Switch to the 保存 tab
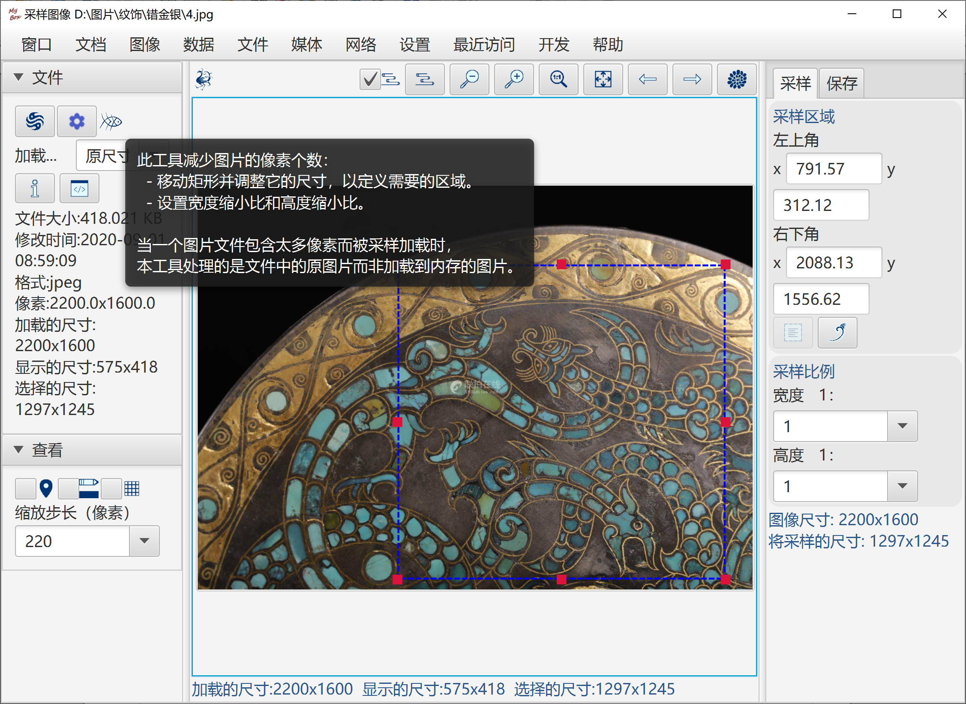Viewport: 966px width, 704px height. coord(842,83)
